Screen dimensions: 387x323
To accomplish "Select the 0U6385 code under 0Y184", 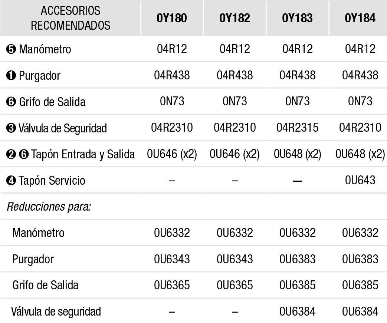I will pos(360,285).
